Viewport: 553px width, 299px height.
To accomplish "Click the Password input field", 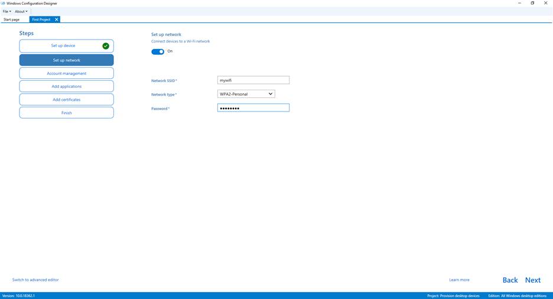I will point(253,108).
